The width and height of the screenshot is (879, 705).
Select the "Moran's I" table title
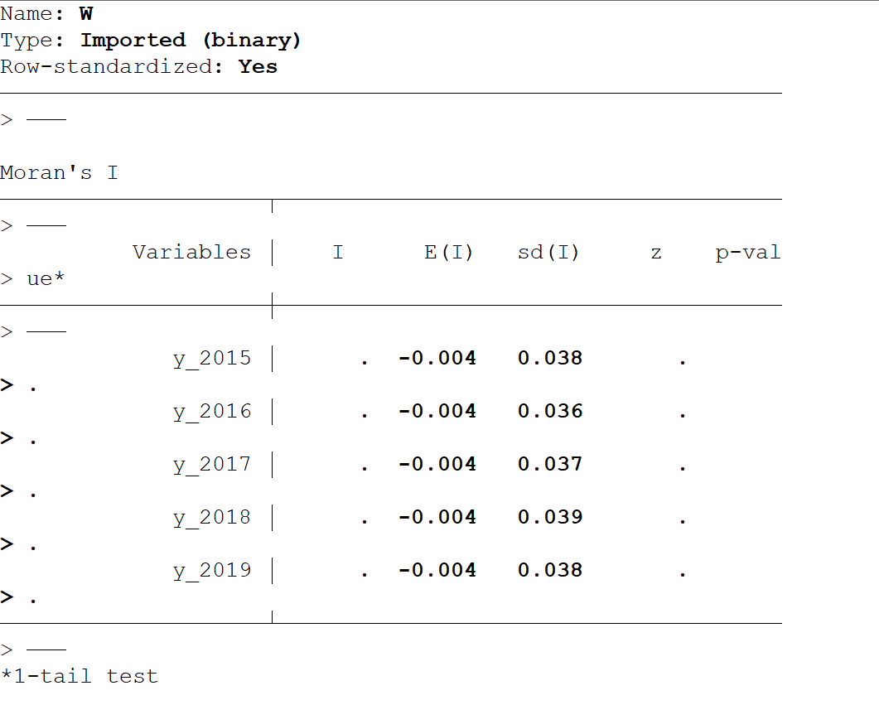pos(59,173)
